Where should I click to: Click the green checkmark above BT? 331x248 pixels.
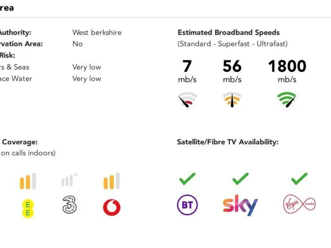187,179
